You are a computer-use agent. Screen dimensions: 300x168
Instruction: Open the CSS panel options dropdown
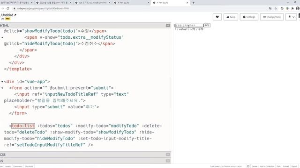pos(168,154)
